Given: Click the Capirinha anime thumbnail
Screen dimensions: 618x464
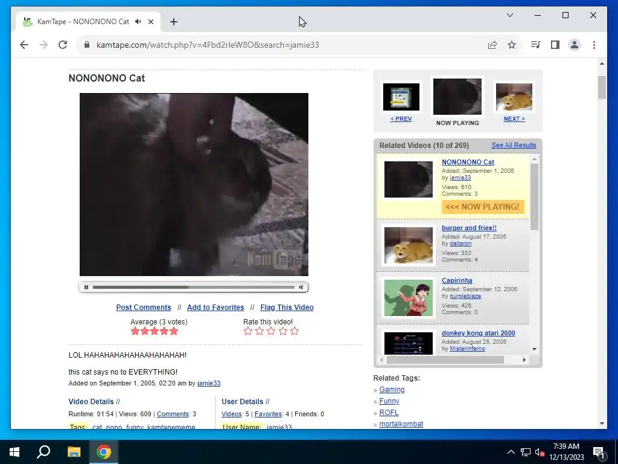Looking at the screenshot, I should [409, 298].
